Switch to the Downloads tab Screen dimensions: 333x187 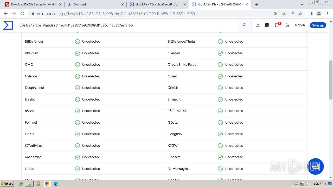[x=95, y=4]
